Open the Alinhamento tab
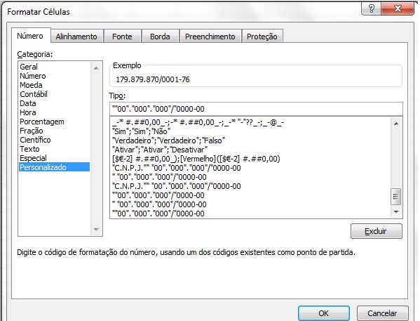Viewport: 420px width, 321px height. point(76,37)
